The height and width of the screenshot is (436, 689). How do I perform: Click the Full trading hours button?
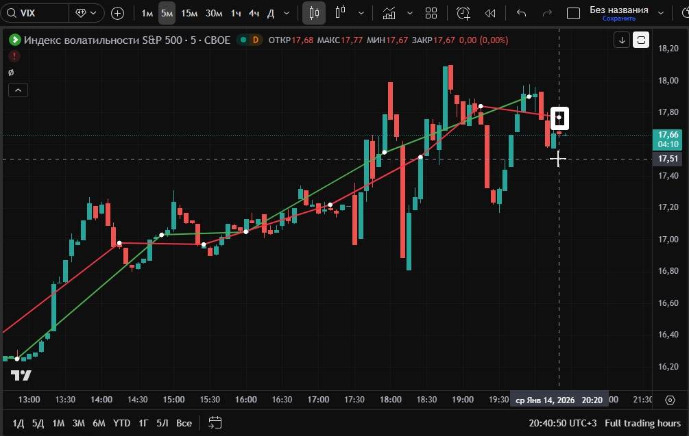642,423
